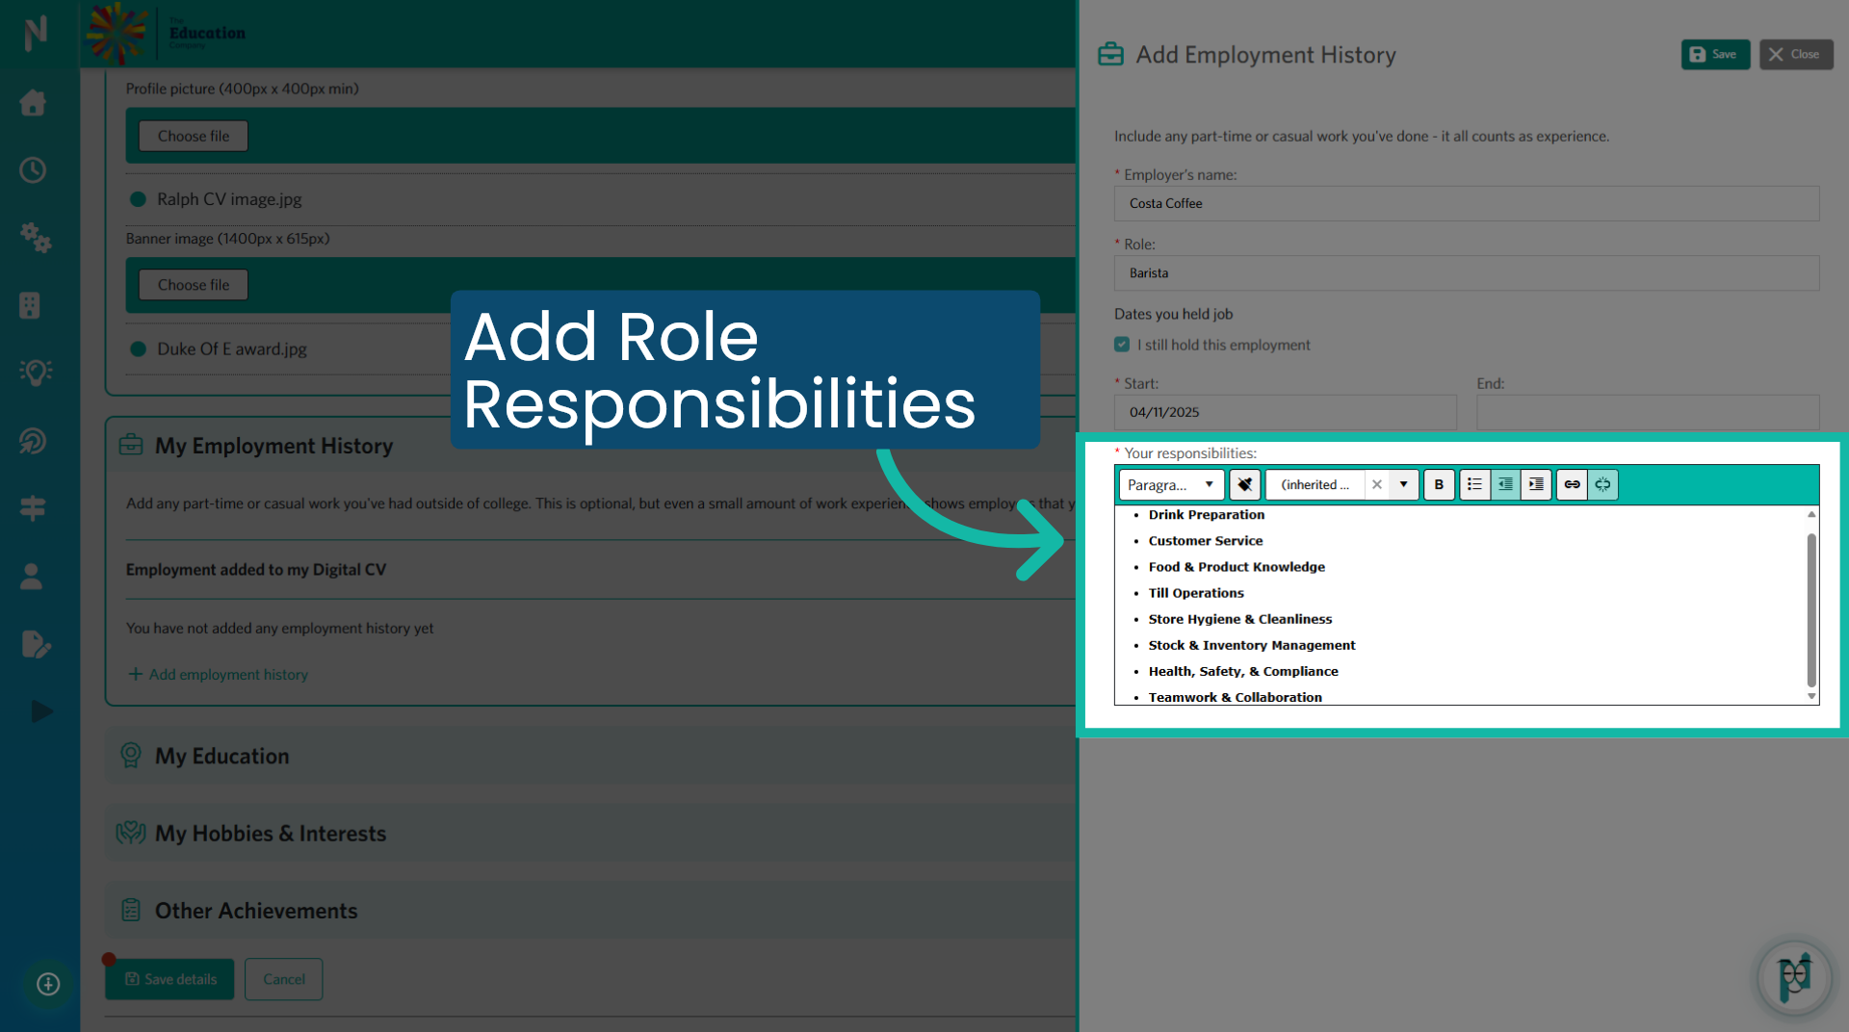Open the document edit icon in sidebar

point(35,644)
